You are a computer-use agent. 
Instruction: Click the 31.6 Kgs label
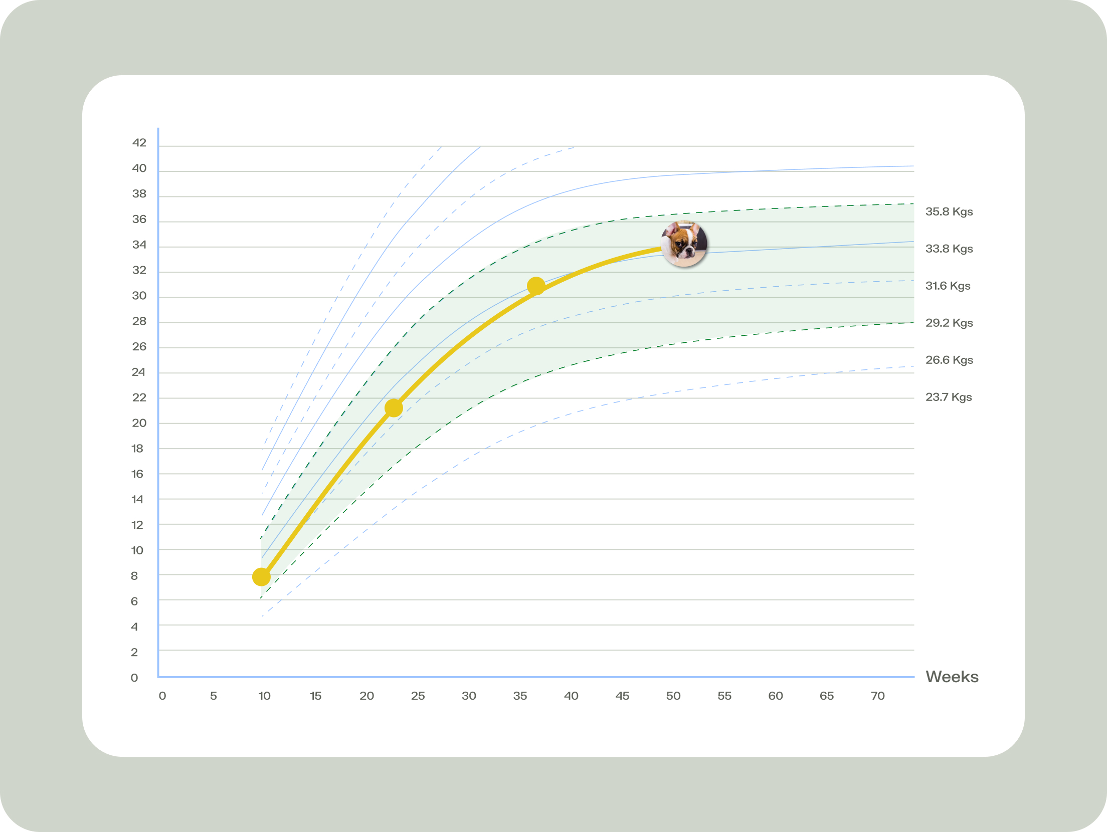click(948, 286)
